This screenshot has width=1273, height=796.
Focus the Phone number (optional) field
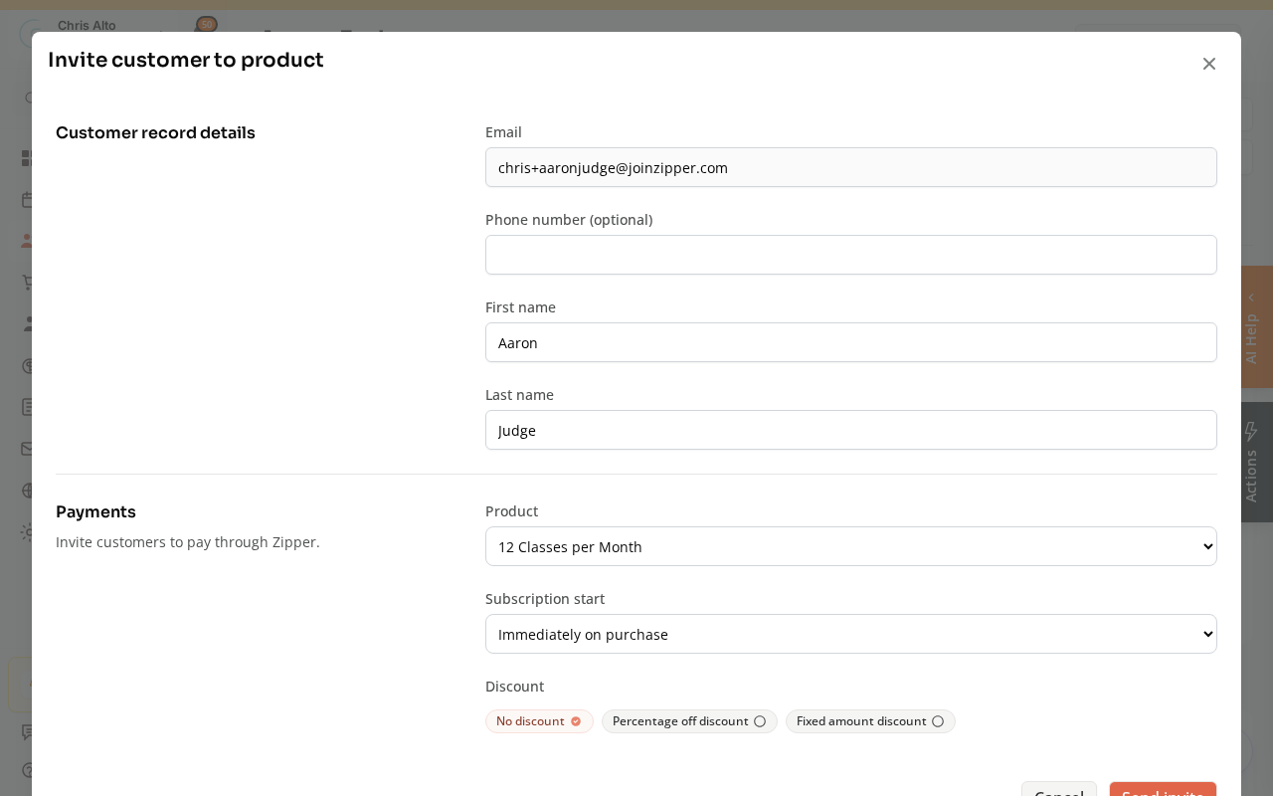point(851,255)
